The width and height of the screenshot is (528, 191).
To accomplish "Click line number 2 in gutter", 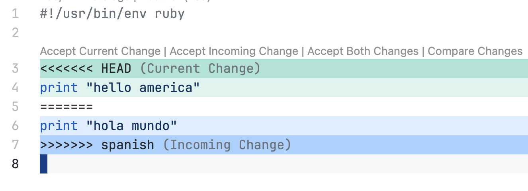I will (15, 33).
